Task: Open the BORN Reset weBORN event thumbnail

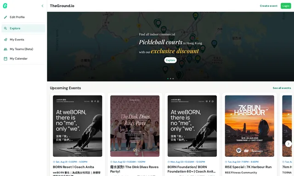Action: (x=78, y=126)
